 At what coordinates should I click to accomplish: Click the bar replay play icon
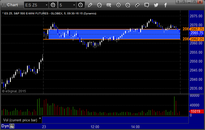118,5
